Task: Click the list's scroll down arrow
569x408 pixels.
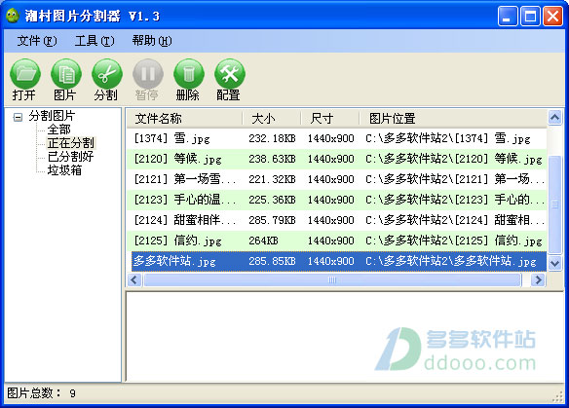Action: click(x=554, y=263)
